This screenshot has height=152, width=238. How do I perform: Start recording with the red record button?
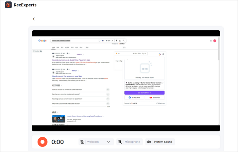coord(42,142)
